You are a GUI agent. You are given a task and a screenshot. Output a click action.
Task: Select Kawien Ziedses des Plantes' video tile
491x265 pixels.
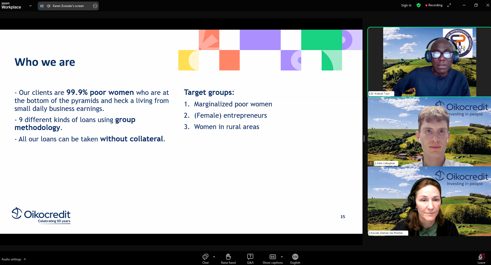(429, 201)
